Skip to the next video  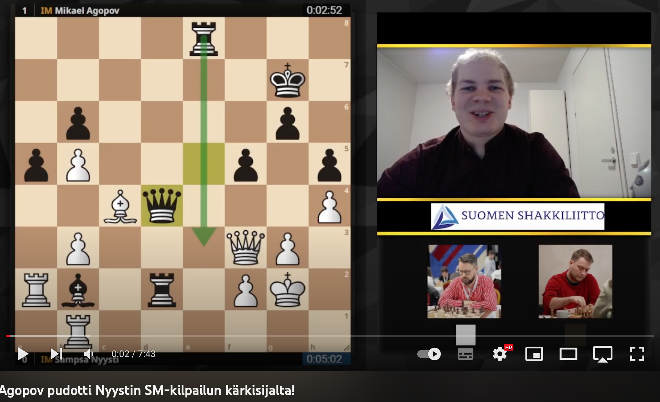tap(56, 354)
